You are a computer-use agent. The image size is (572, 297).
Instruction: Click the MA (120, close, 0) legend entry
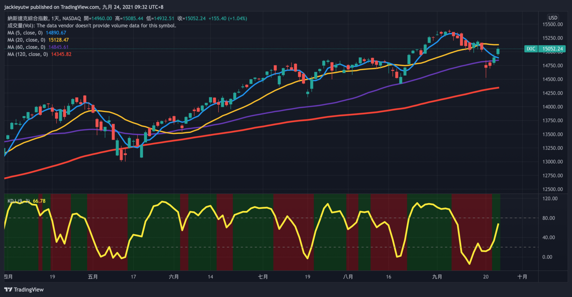pyautogui.click(x=28, y=54)
